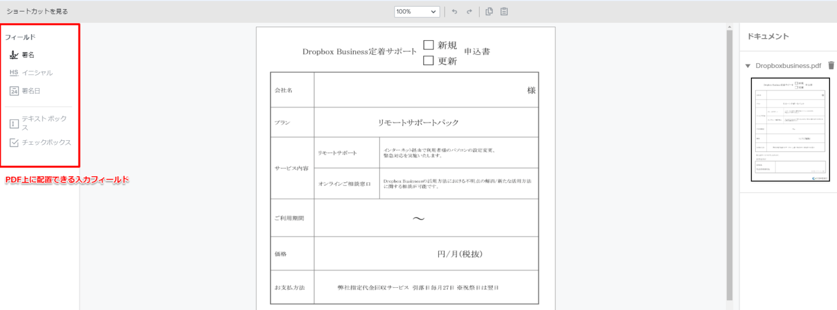Check the 新規 checkbox in document

pos(428,45)
